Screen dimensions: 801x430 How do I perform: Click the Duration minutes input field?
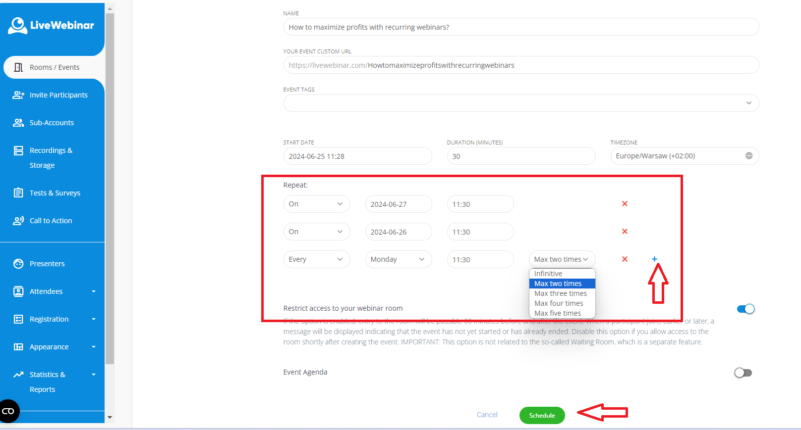pyautogui.click(x=520, y=156)
